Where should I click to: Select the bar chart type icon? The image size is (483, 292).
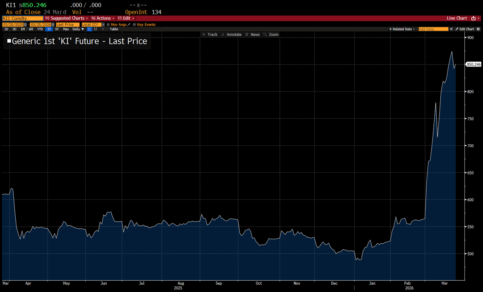[95, 29]
